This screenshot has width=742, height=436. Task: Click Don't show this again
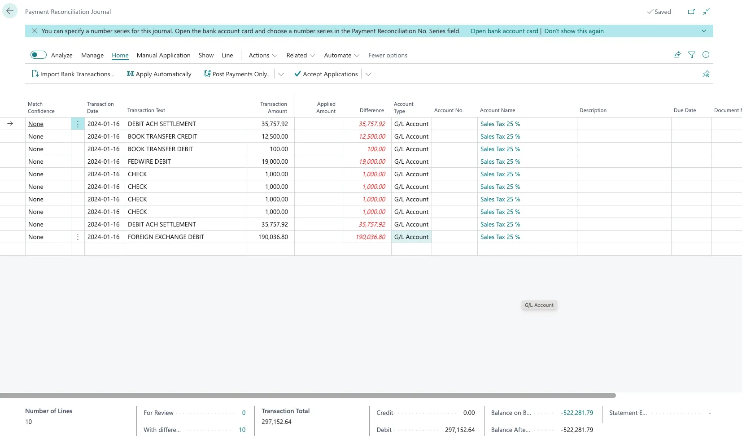pos(574,31)
